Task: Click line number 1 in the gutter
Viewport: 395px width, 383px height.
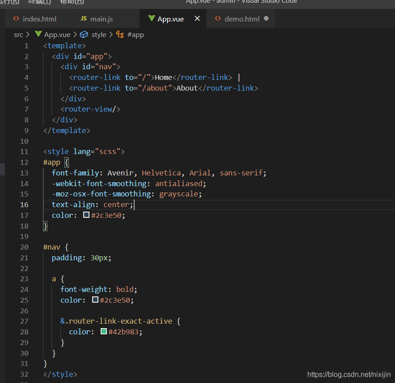Action: (26, 46)
